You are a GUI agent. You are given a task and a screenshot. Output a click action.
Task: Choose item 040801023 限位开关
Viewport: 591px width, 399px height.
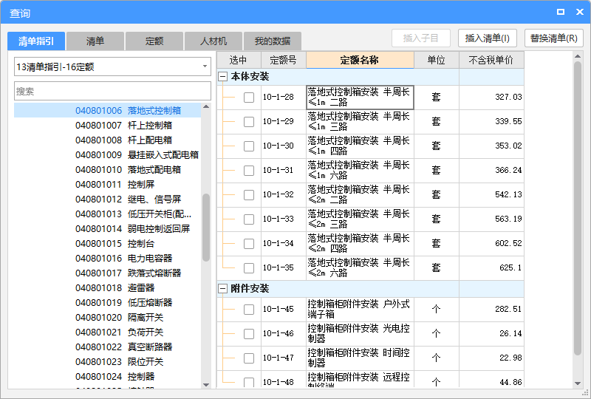[x=107, y=361]
